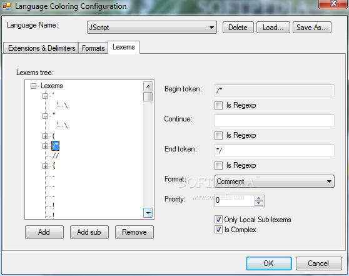Click the Delete language button
Image resolution: width=349 pixels, height=276 pixels.
[238, 28]
